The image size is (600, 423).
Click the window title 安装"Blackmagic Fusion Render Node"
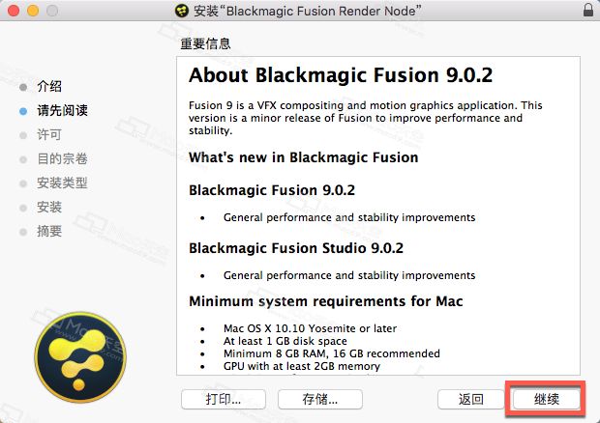(x=307, y=11)
